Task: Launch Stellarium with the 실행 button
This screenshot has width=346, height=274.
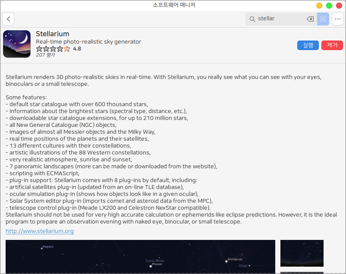Action: [x=308, y=45]
